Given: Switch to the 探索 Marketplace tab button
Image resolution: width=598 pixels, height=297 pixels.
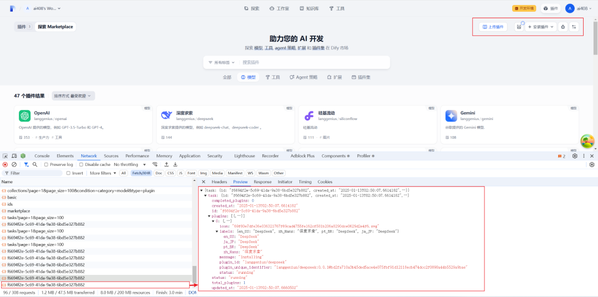Looking at the screenshot, I should click(x=55, y=27).
